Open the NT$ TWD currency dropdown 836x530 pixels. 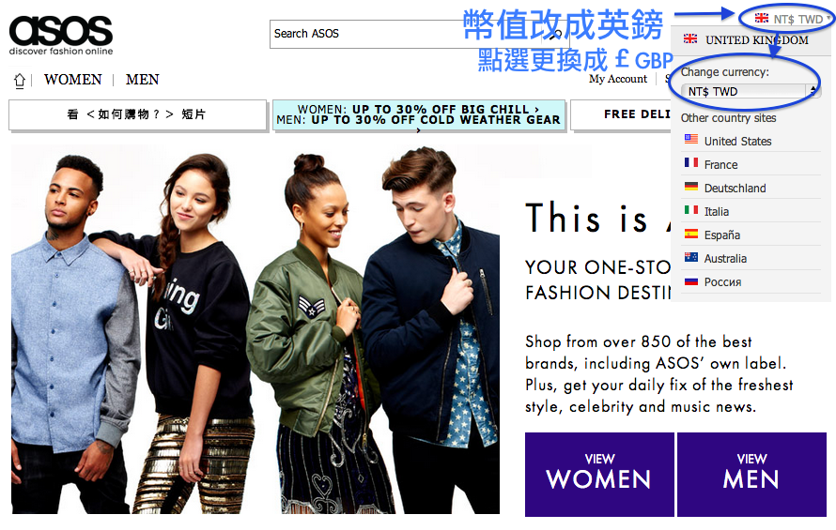749,92
